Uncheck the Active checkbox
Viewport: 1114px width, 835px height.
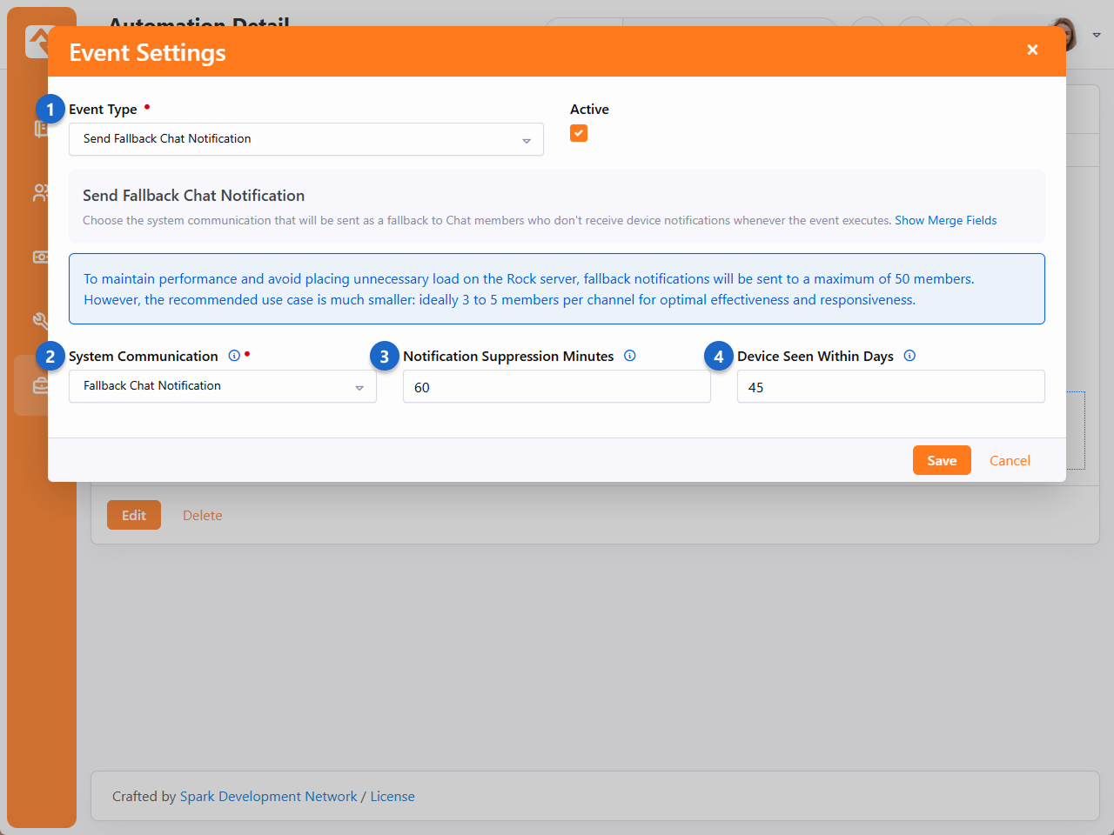579,133
